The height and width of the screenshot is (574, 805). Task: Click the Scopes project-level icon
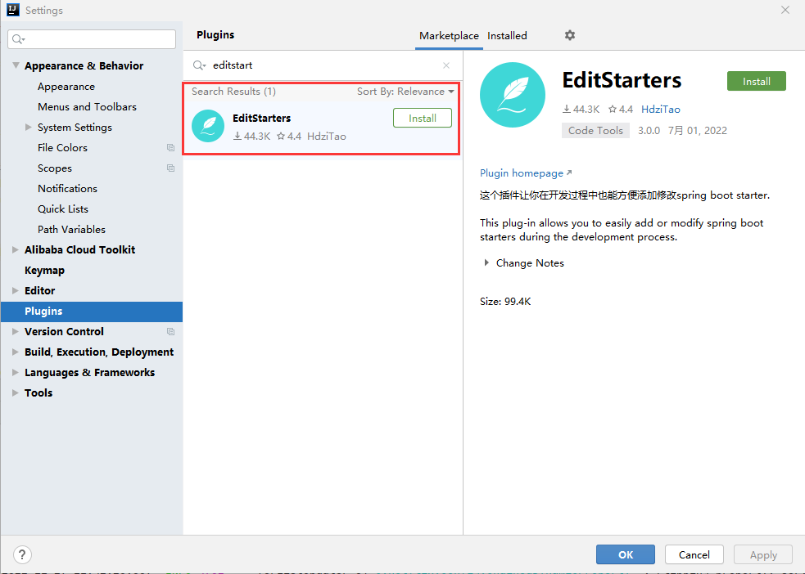pyautogui.click(x=170, y=168)
